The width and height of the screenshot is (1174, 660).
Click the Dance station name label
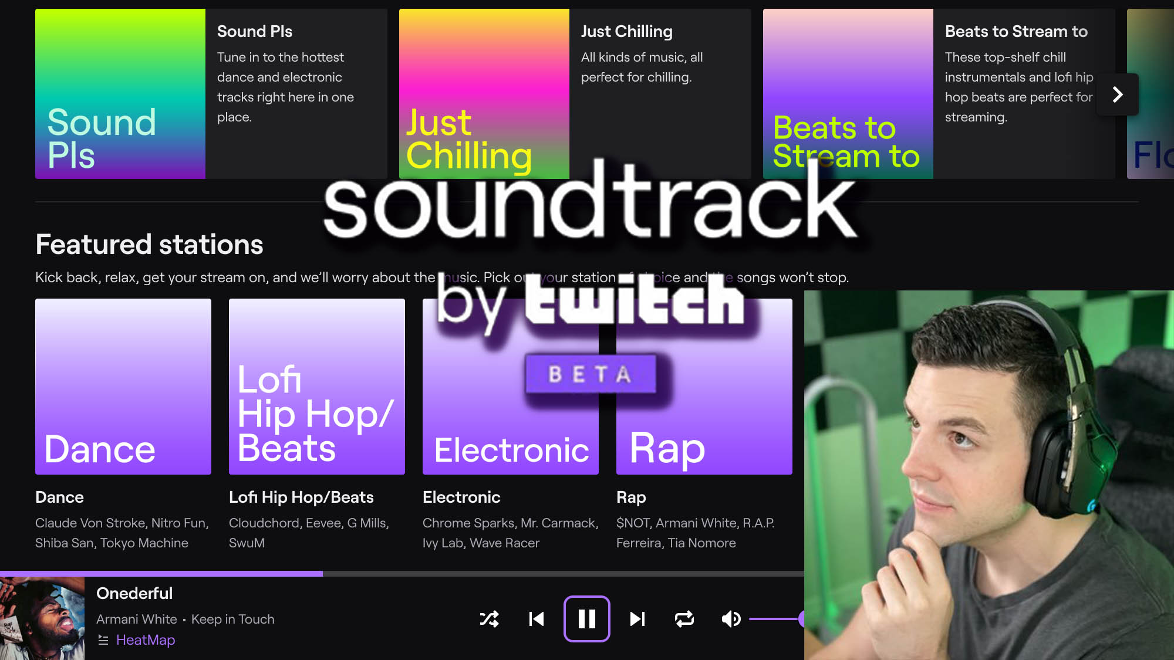pyautogui.click(x=59, y=497)
